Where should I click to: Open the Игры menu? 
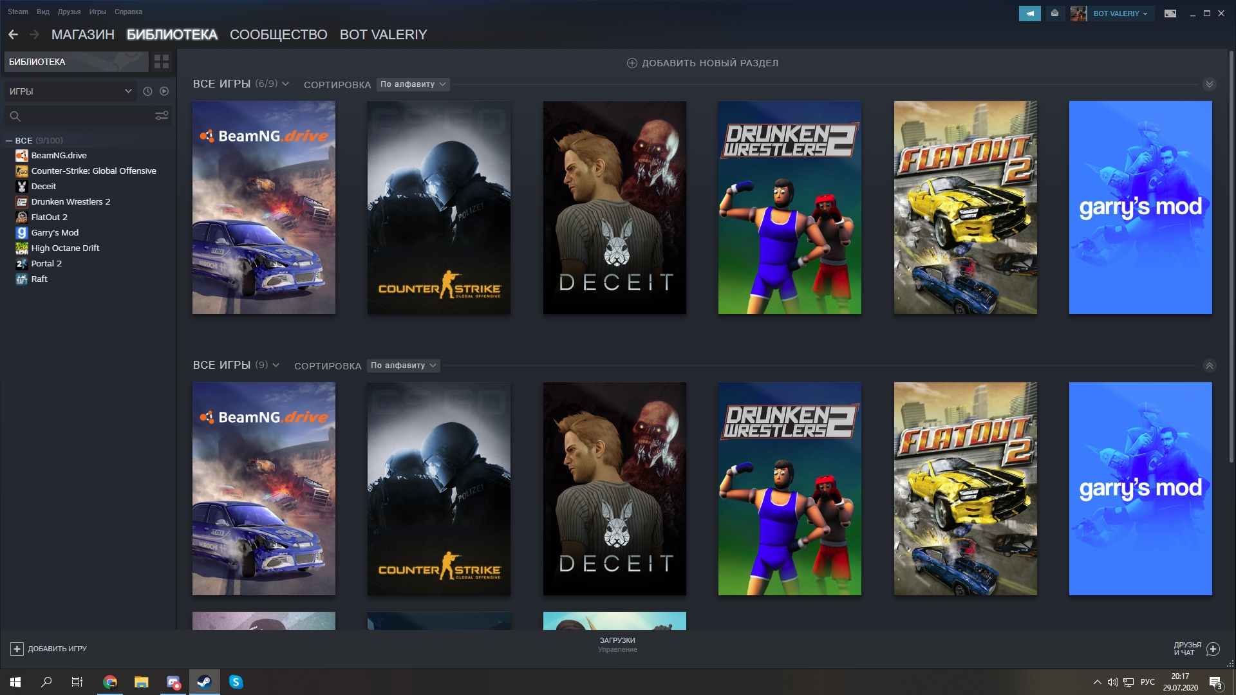tap(98, 12)
